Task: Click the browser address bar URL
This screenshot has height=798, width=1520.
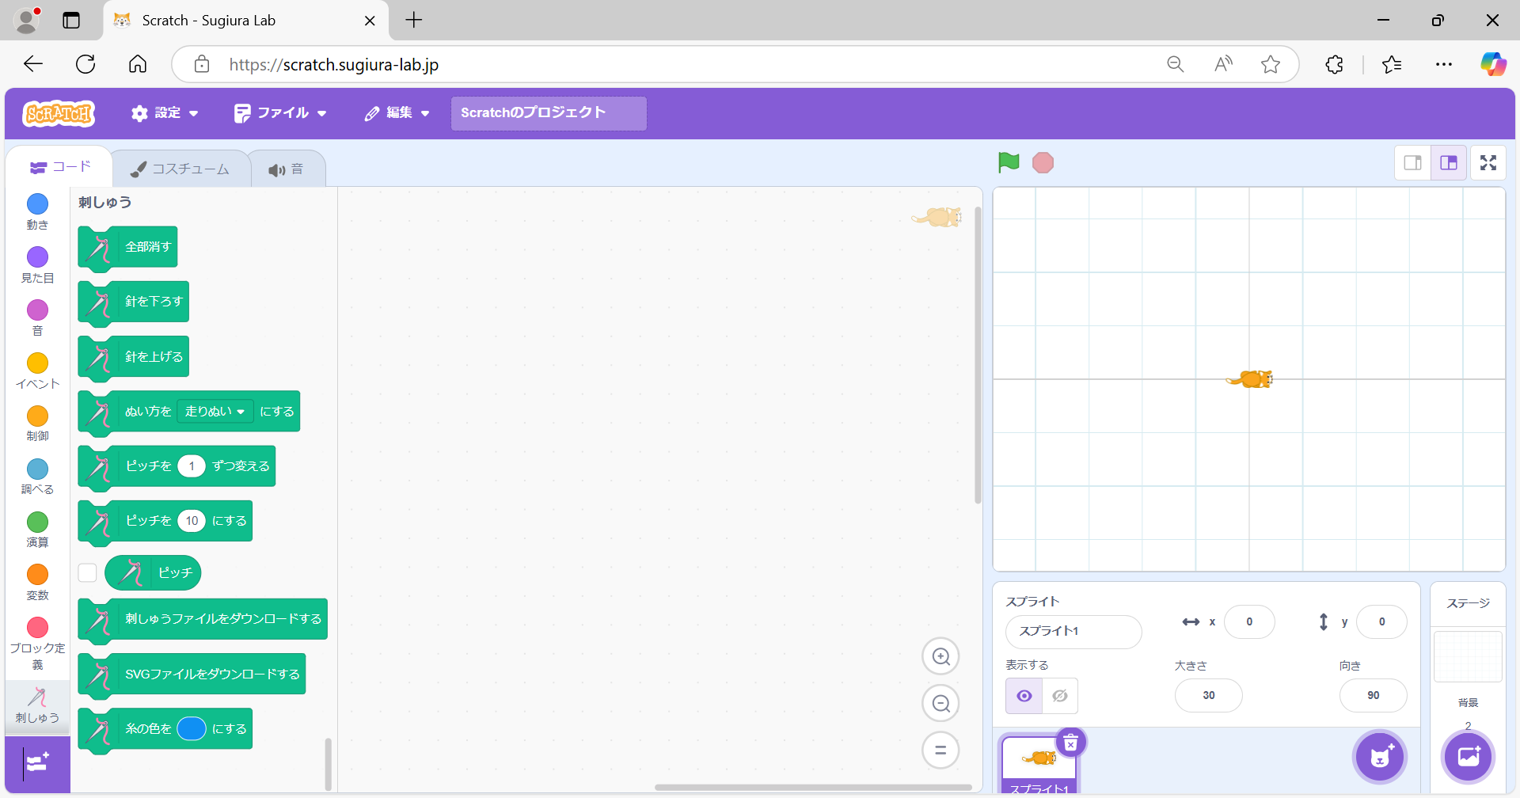Action: 334,65
